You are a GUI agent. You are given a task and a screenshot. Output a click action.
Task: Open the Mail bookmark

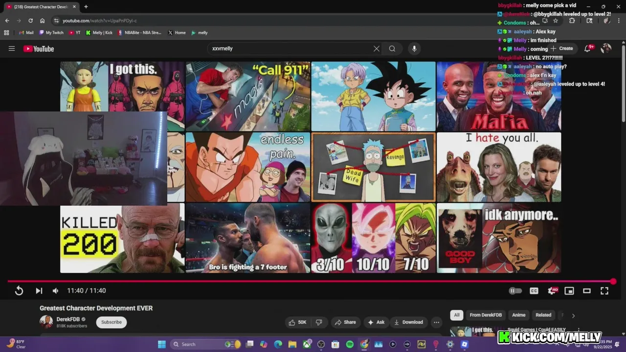click(x=26, y=33)
